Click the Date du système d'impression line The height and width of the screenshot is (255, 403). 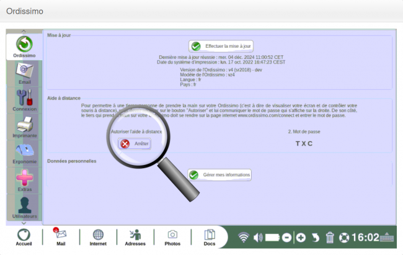pos(221,62)
